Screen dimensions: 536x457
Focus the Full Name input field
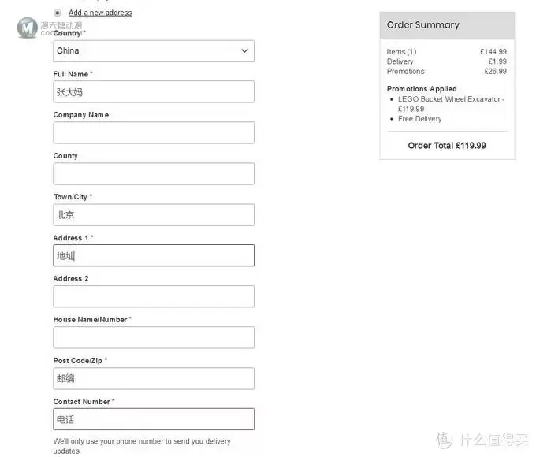coord(154,91)
